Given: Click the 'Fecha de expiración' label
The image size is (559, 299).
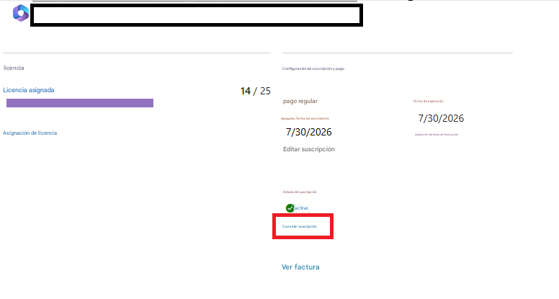Looking at the screenshot, I should click(428, 101).
